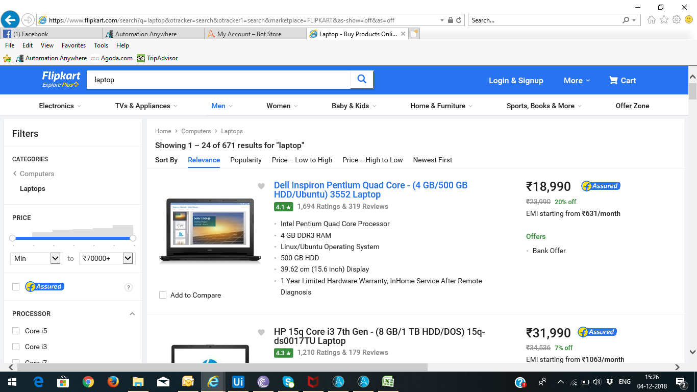The width and height of the screenshot is (697, 392).
Task: Open TripAdvisor bookmark in favorites bar
Action: 157,58
